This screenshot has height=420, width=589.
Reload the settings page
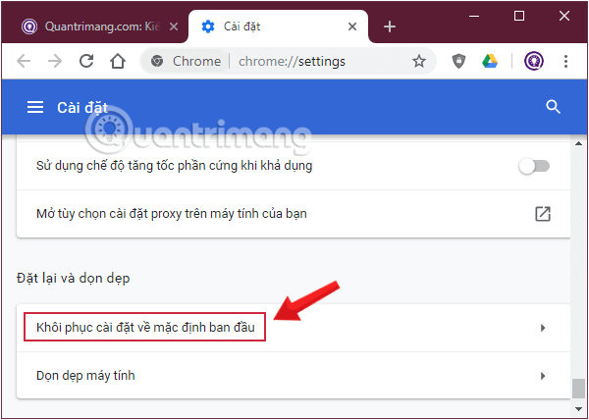coord(86,61)
